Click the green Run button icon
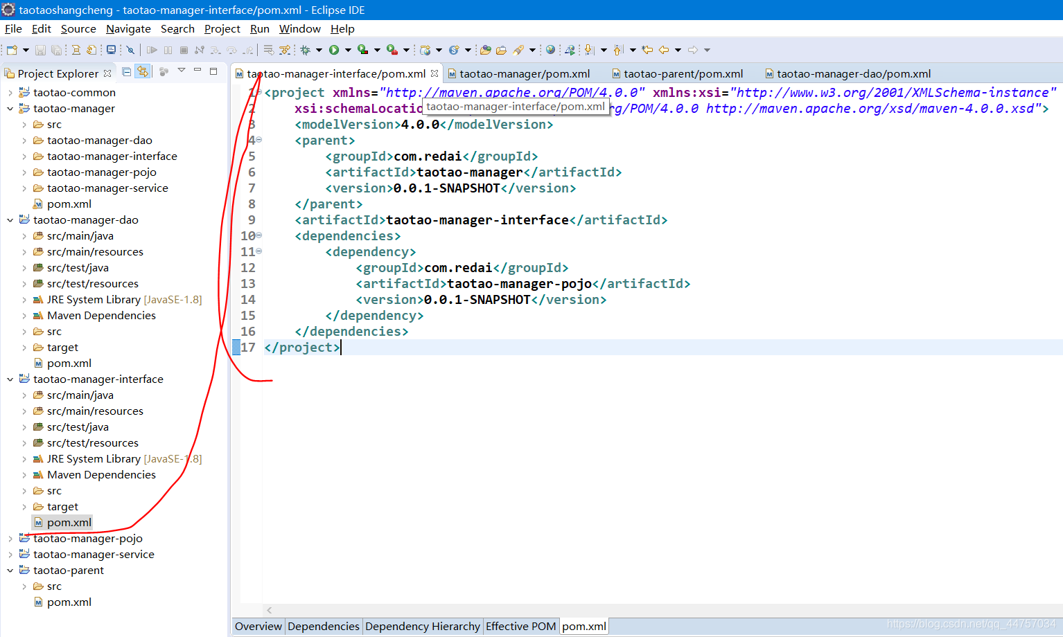This screenshot has height=637, width=1063. click(334, 50)
